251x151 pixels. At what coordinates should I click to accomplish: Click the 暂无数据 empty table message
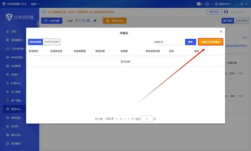pos(126,62)
